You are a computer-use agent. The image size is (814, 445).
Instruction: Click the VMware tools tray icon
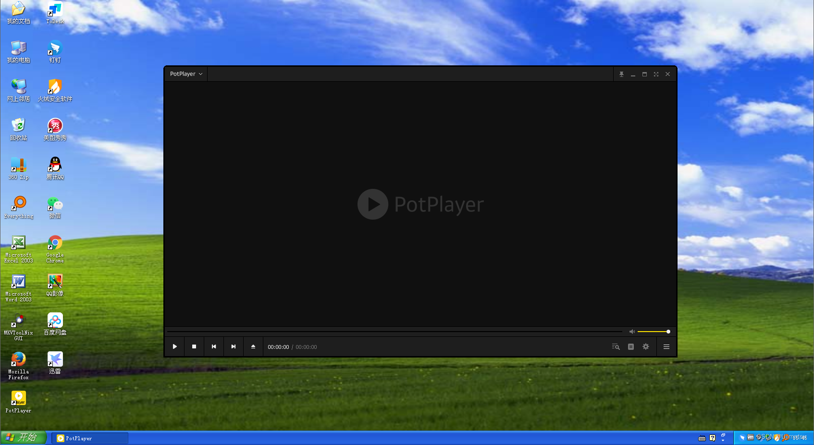(x=751, y=438)
